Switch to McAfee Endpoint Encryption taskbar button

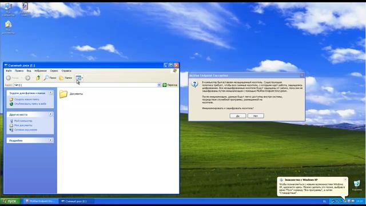coord(41,201)
